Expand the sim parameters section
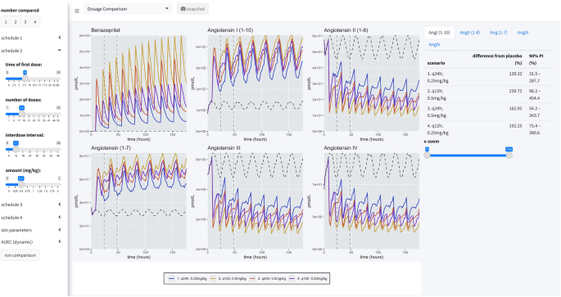The image size is (561, 297). point(31,230)
